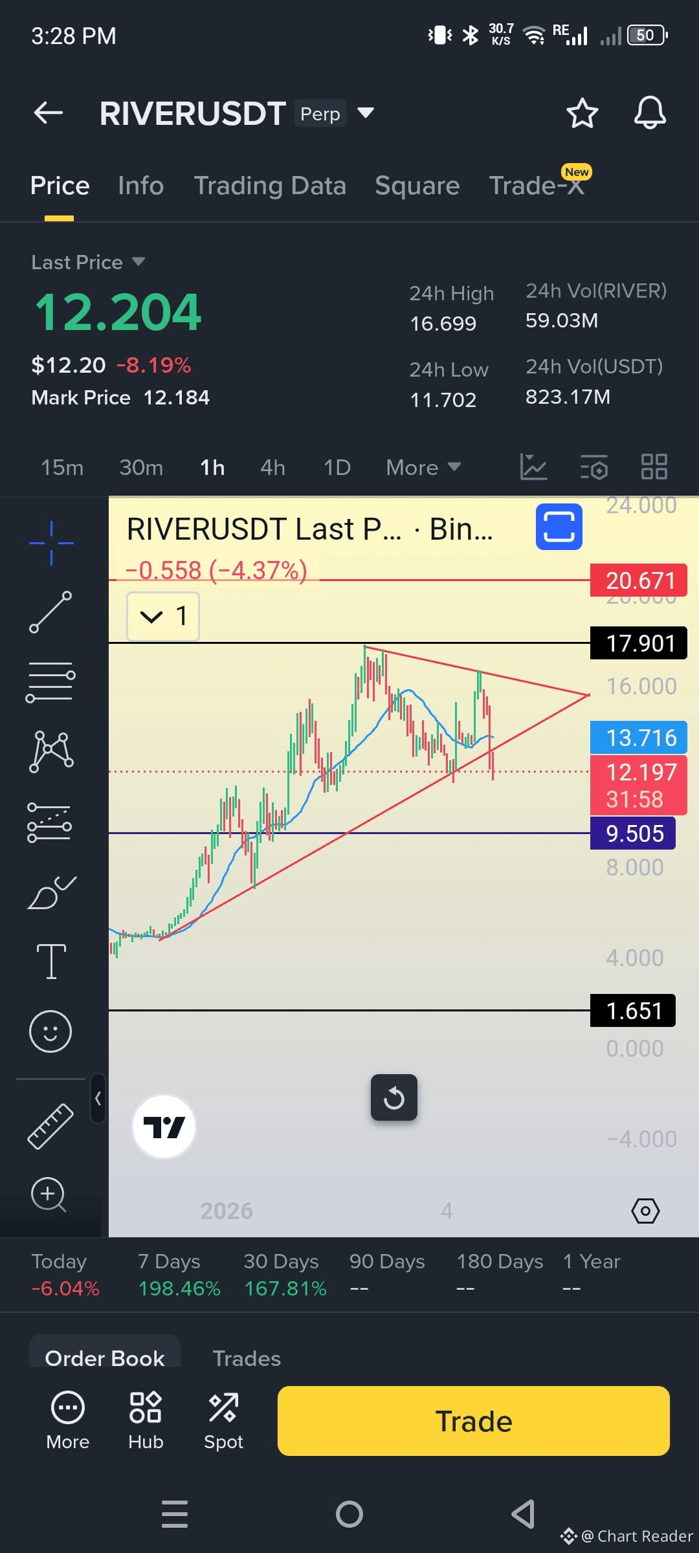Image resolution: width=699 pixels, height=1553 pixels.
Task: Tap the RIVERUSDT Last Price chart title
Action: [x=309, y=529]
